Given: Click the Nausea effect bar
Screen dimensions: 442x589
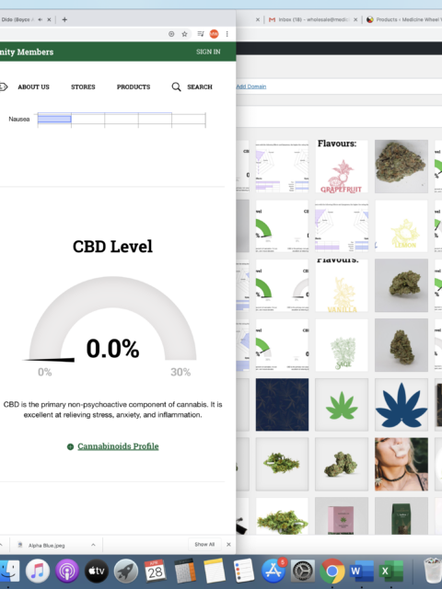Looking at the screenshot, I should pyautogui.click(x=54, y=119).
